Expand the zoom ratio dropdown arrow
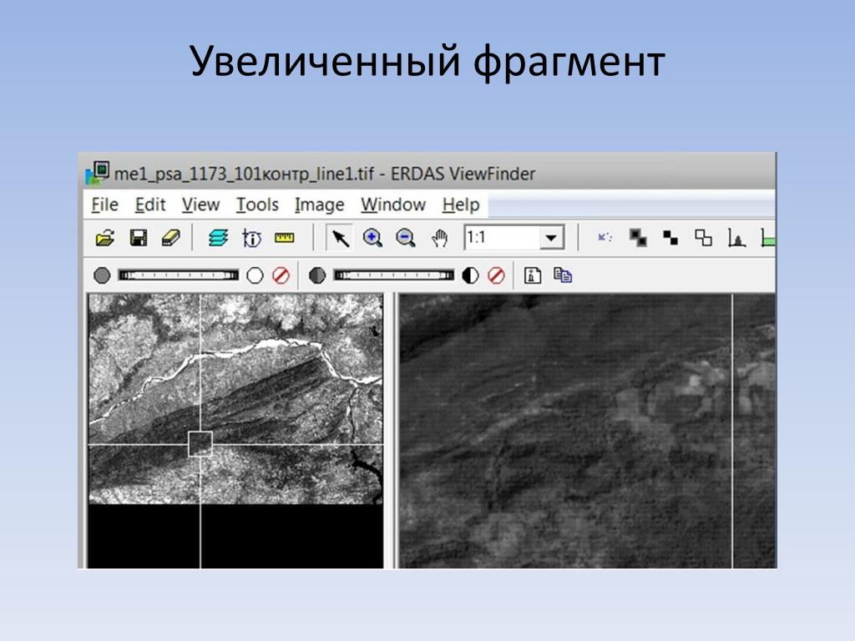855x641 pixels. [x=551, y=238]
